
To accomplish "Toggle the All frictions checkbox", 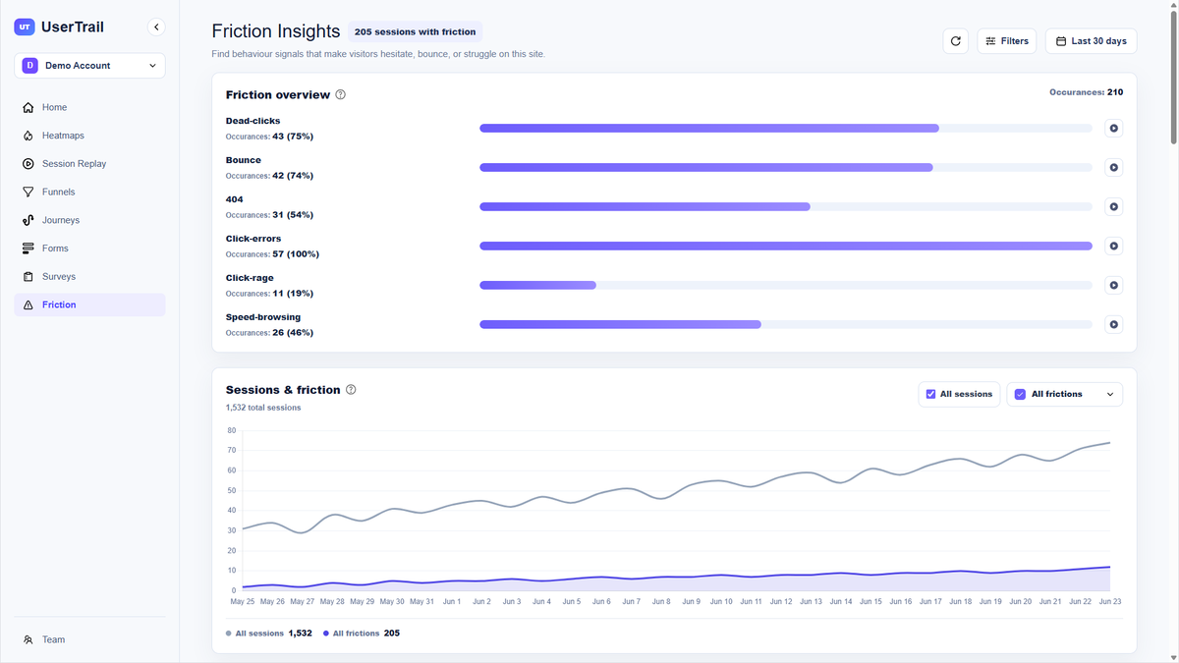I will coord(1020,394).
